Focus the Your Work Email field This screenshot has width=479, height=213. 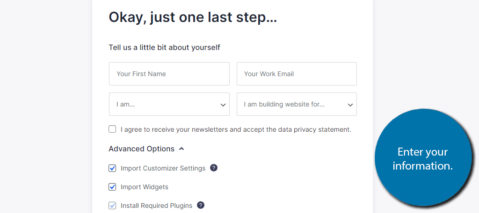tap(296, 74)
